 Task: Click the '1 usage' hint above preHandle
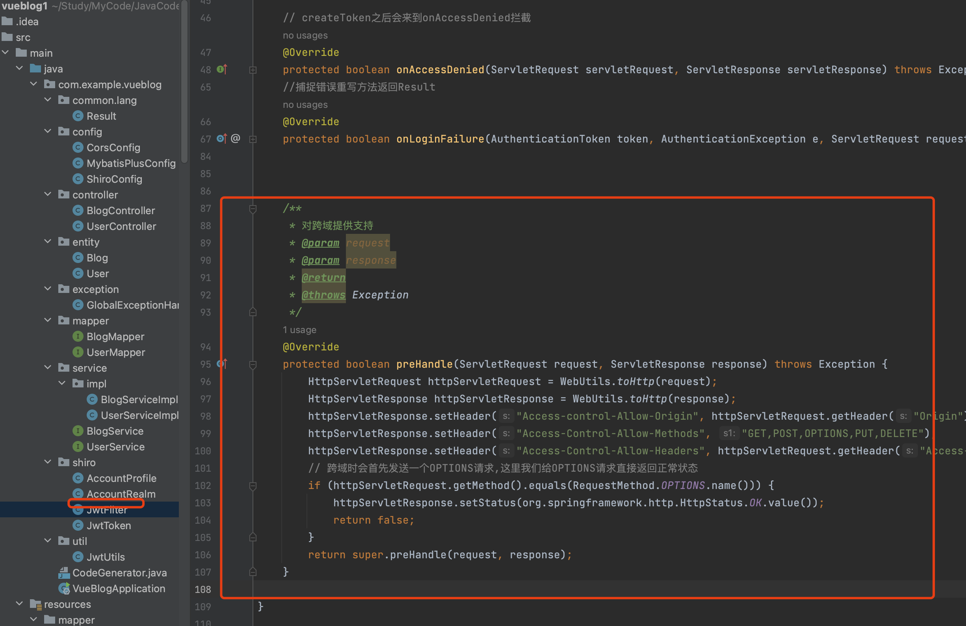299,330
